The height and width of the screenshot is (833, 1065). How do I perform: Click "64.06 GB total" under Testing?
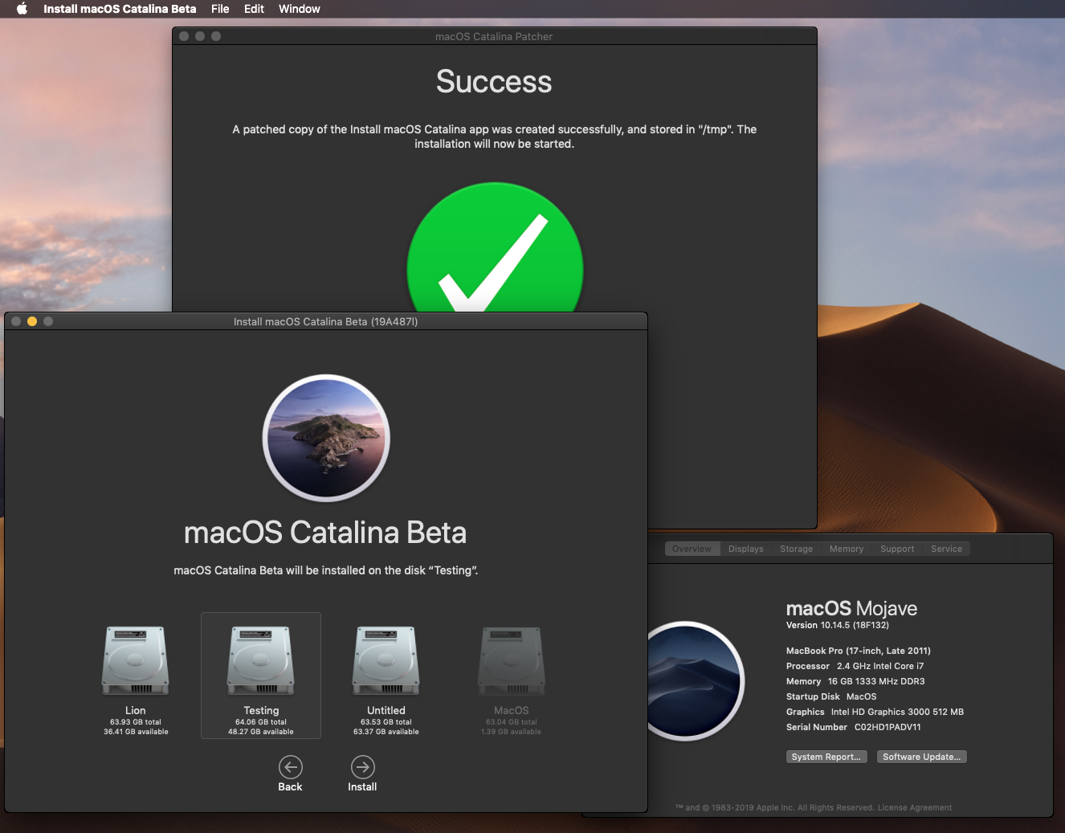click(261, 722)
